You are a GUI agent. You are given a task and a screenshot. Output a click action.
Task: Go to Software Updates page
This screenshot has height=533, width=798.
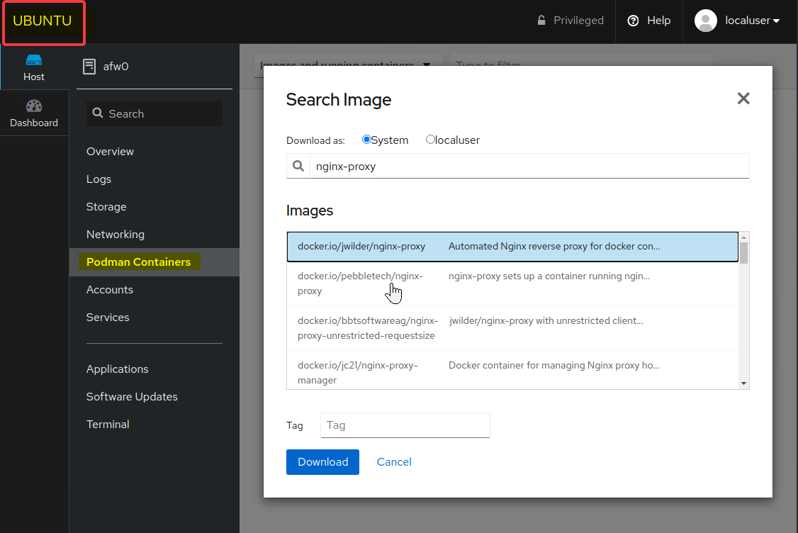132,397
